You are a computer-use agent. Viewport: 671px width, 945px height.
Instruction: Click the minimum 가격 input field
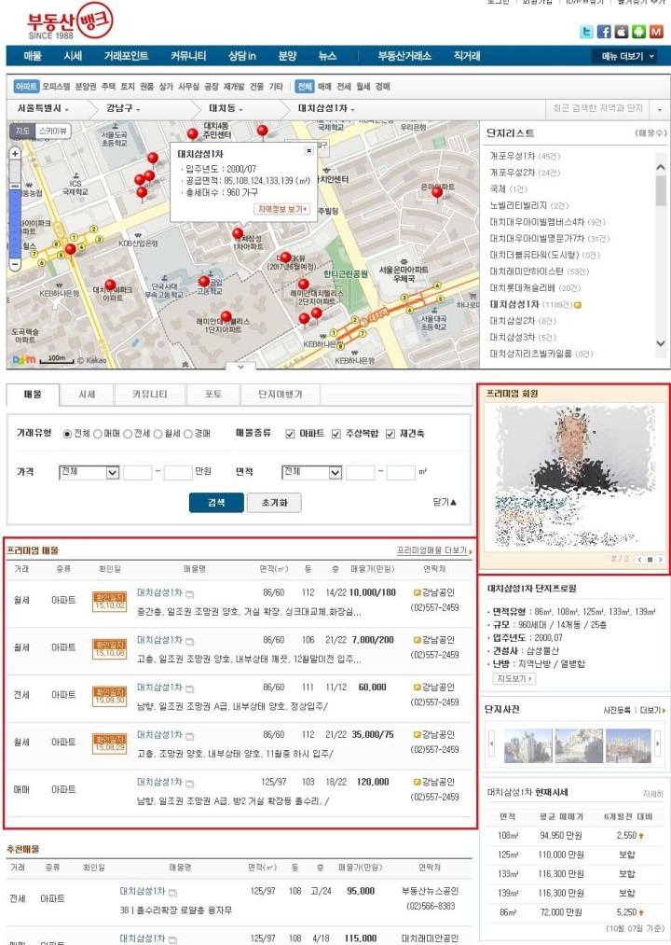pyautogui.click(x=137, y=472)
